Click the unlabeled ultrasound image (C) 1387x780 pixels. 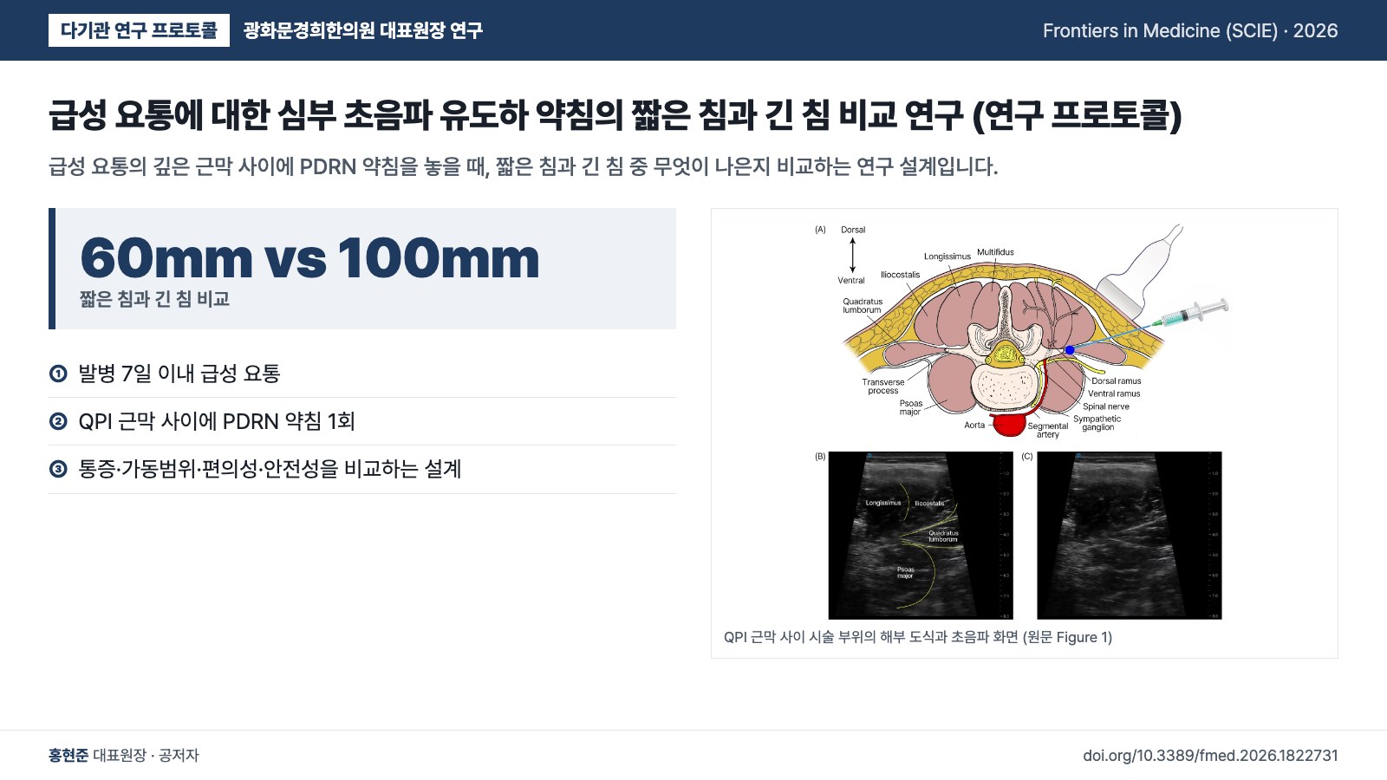1130,535
